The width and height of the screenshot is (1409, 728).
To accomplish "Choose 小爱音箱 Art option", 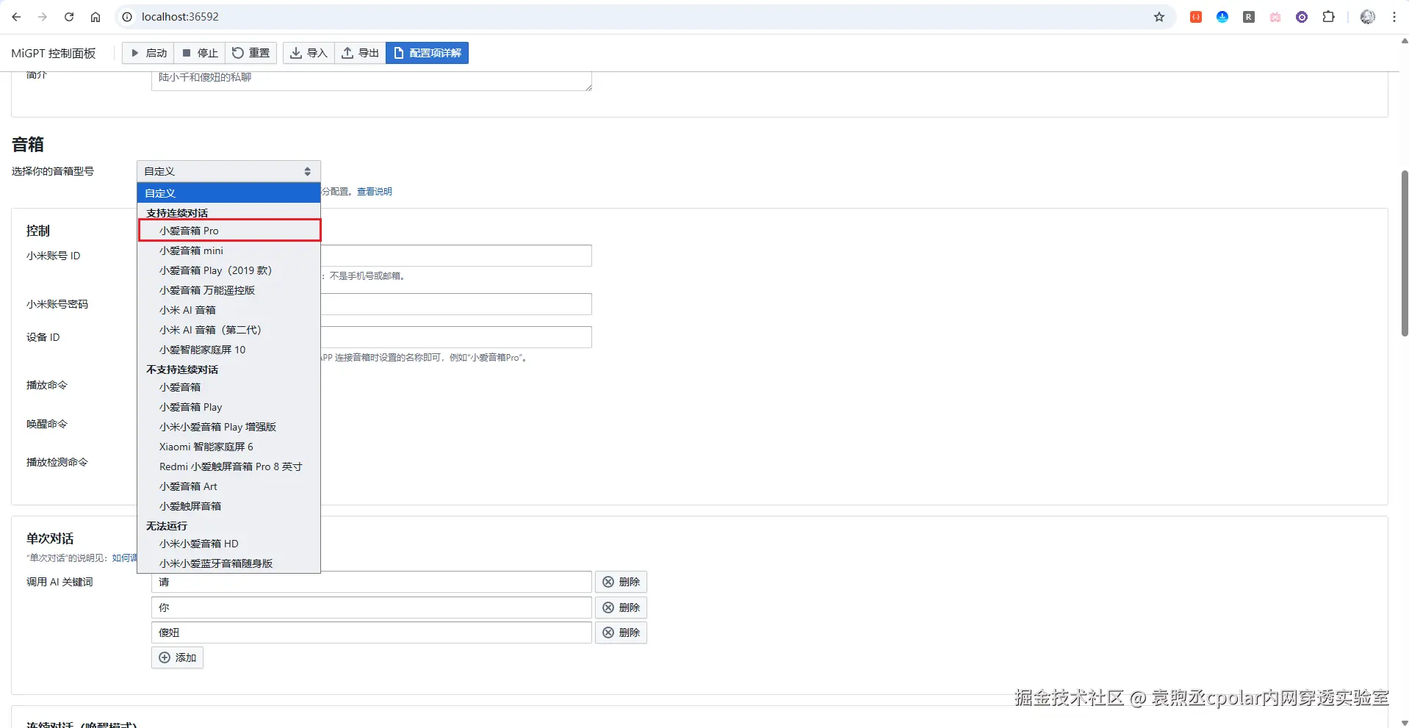I will click(228, 486).
